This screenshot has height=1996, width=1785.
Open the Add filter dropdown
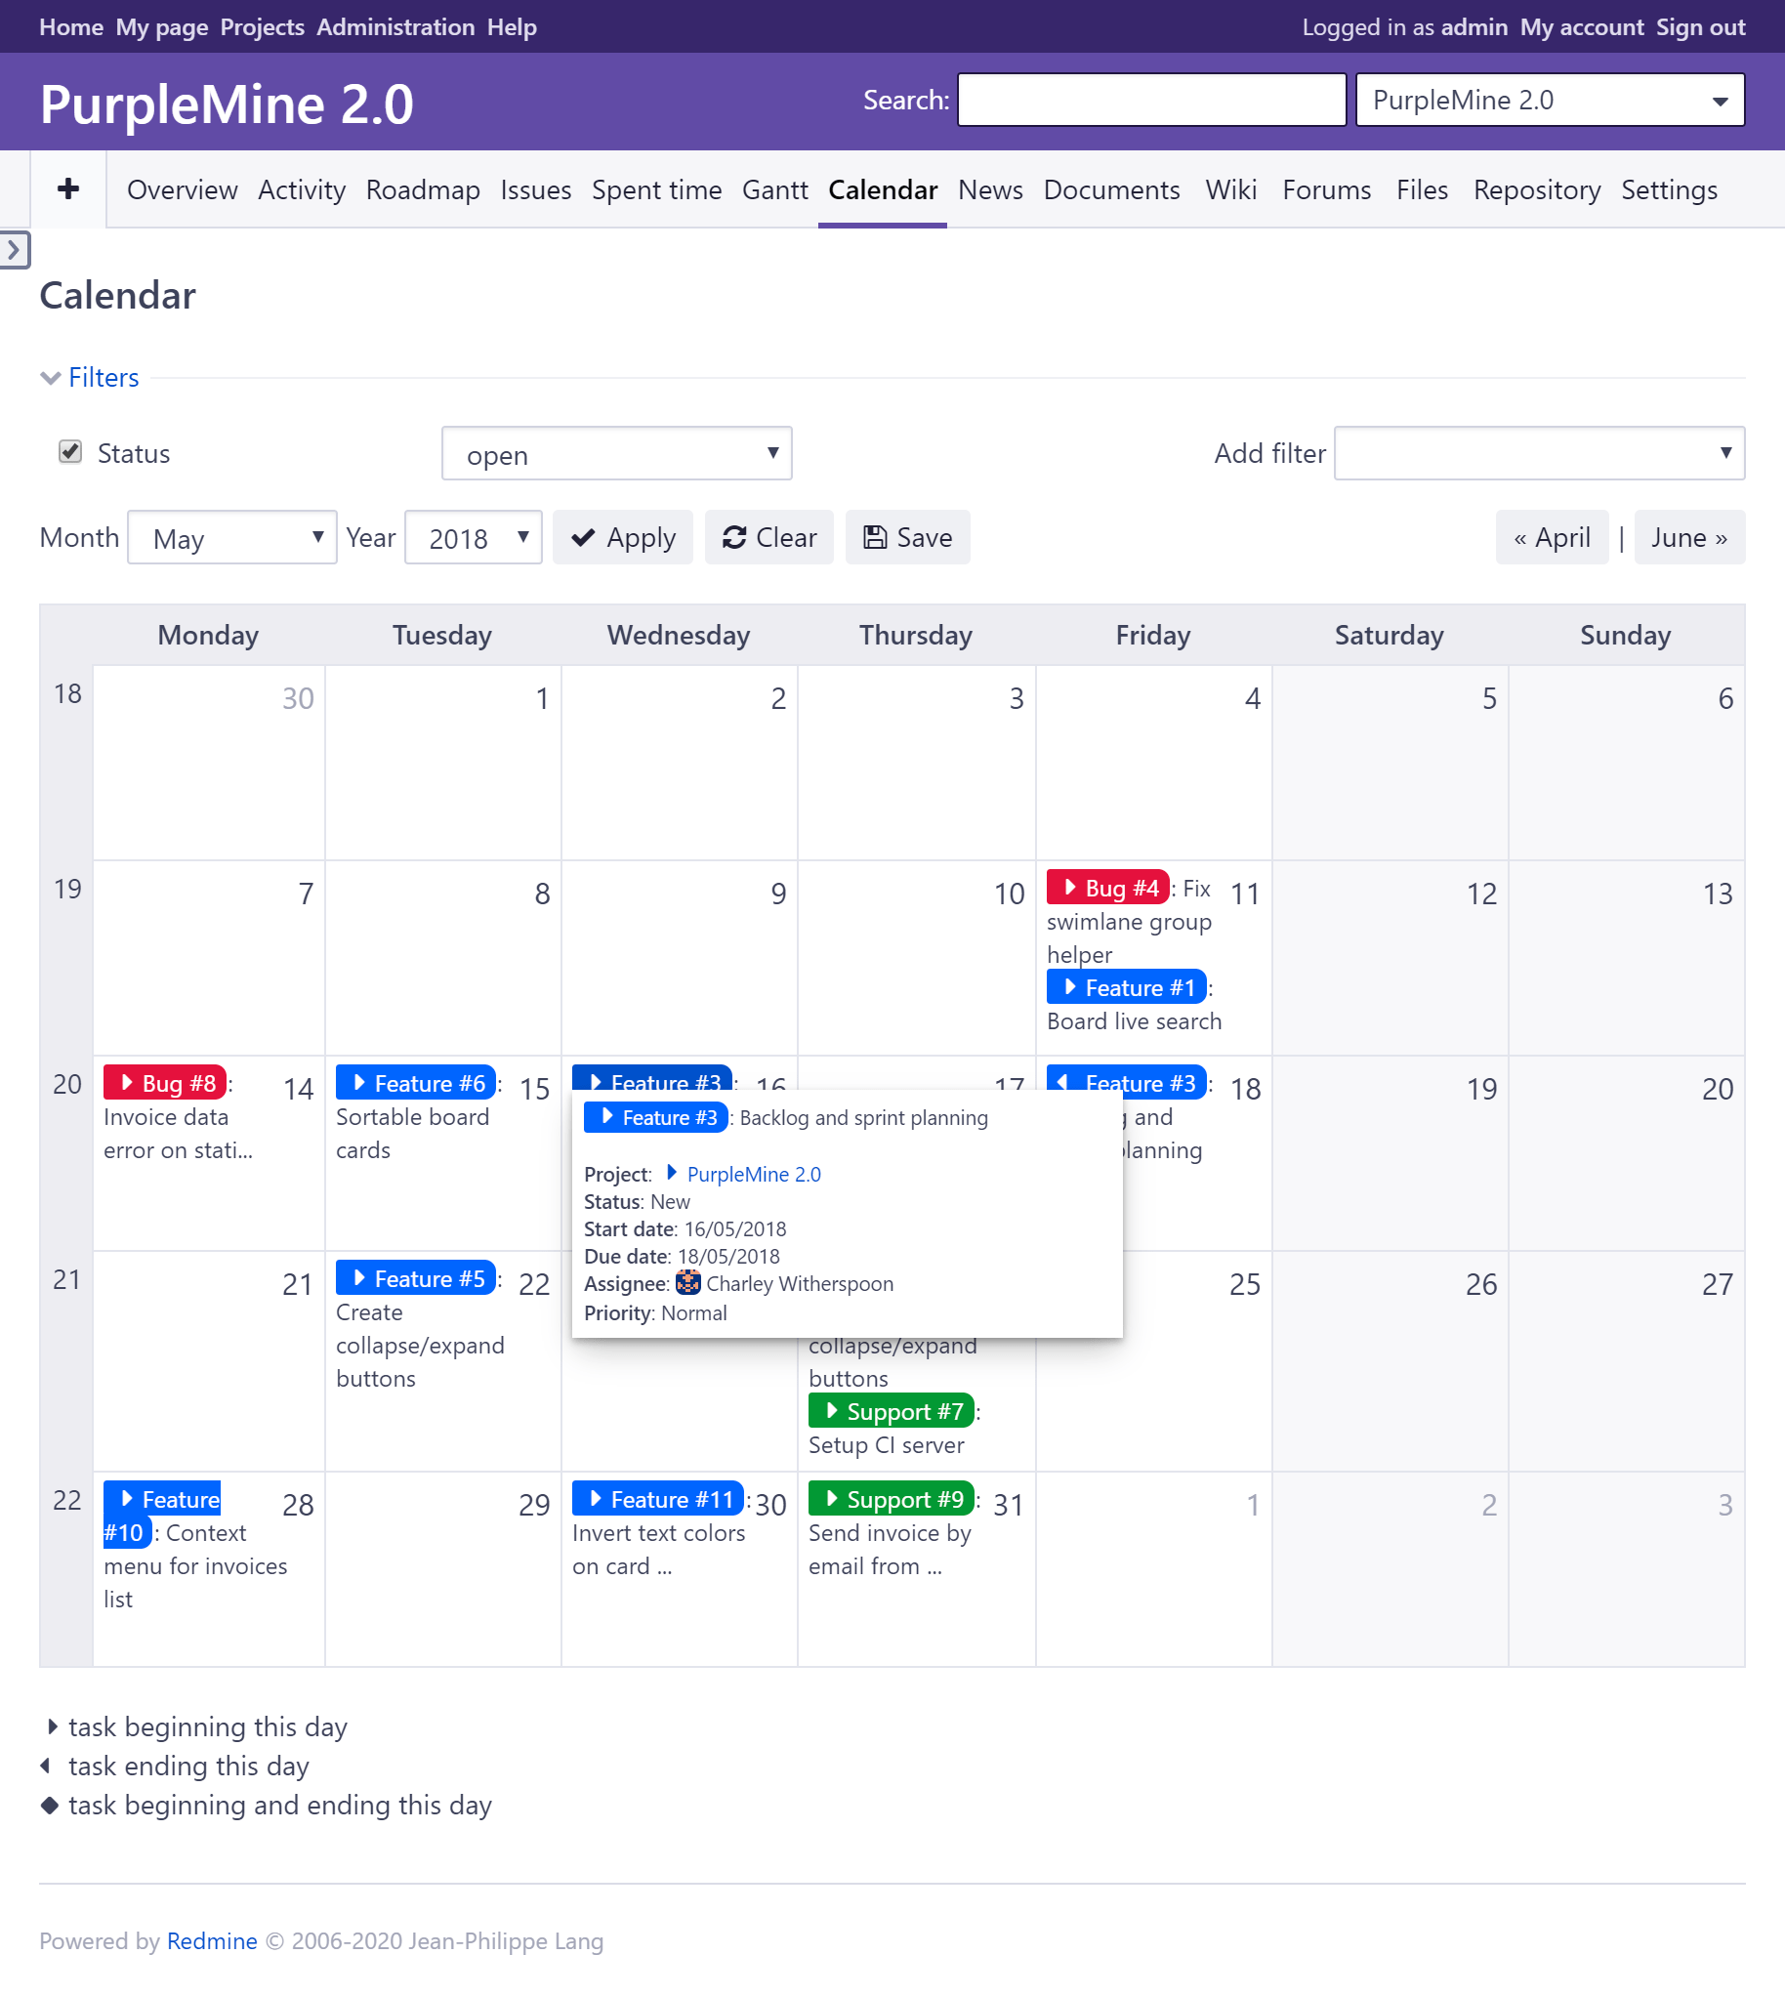[x=1538, y=453]
